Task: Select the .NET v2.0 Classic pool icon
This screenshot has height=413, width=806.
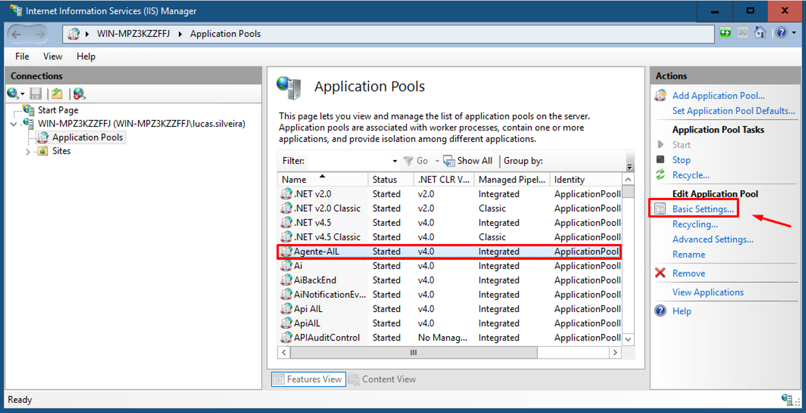Action: (286, 208)
